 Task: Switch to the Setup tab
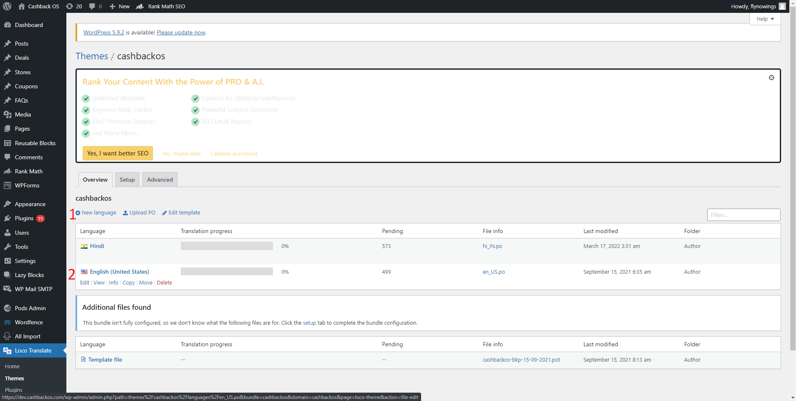coord(127,180)
